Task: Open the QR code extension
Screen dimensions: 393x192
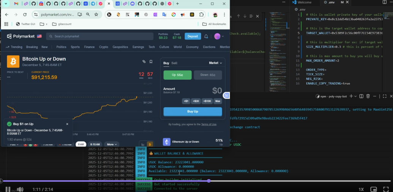Action: click(x=128, y=14)
